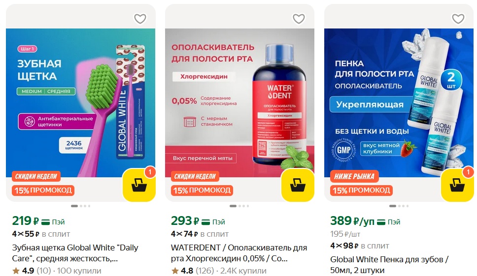Click star rating 4.9 on toothbrush
Screen dimensions: 477x276
click(x=24, y=271)
